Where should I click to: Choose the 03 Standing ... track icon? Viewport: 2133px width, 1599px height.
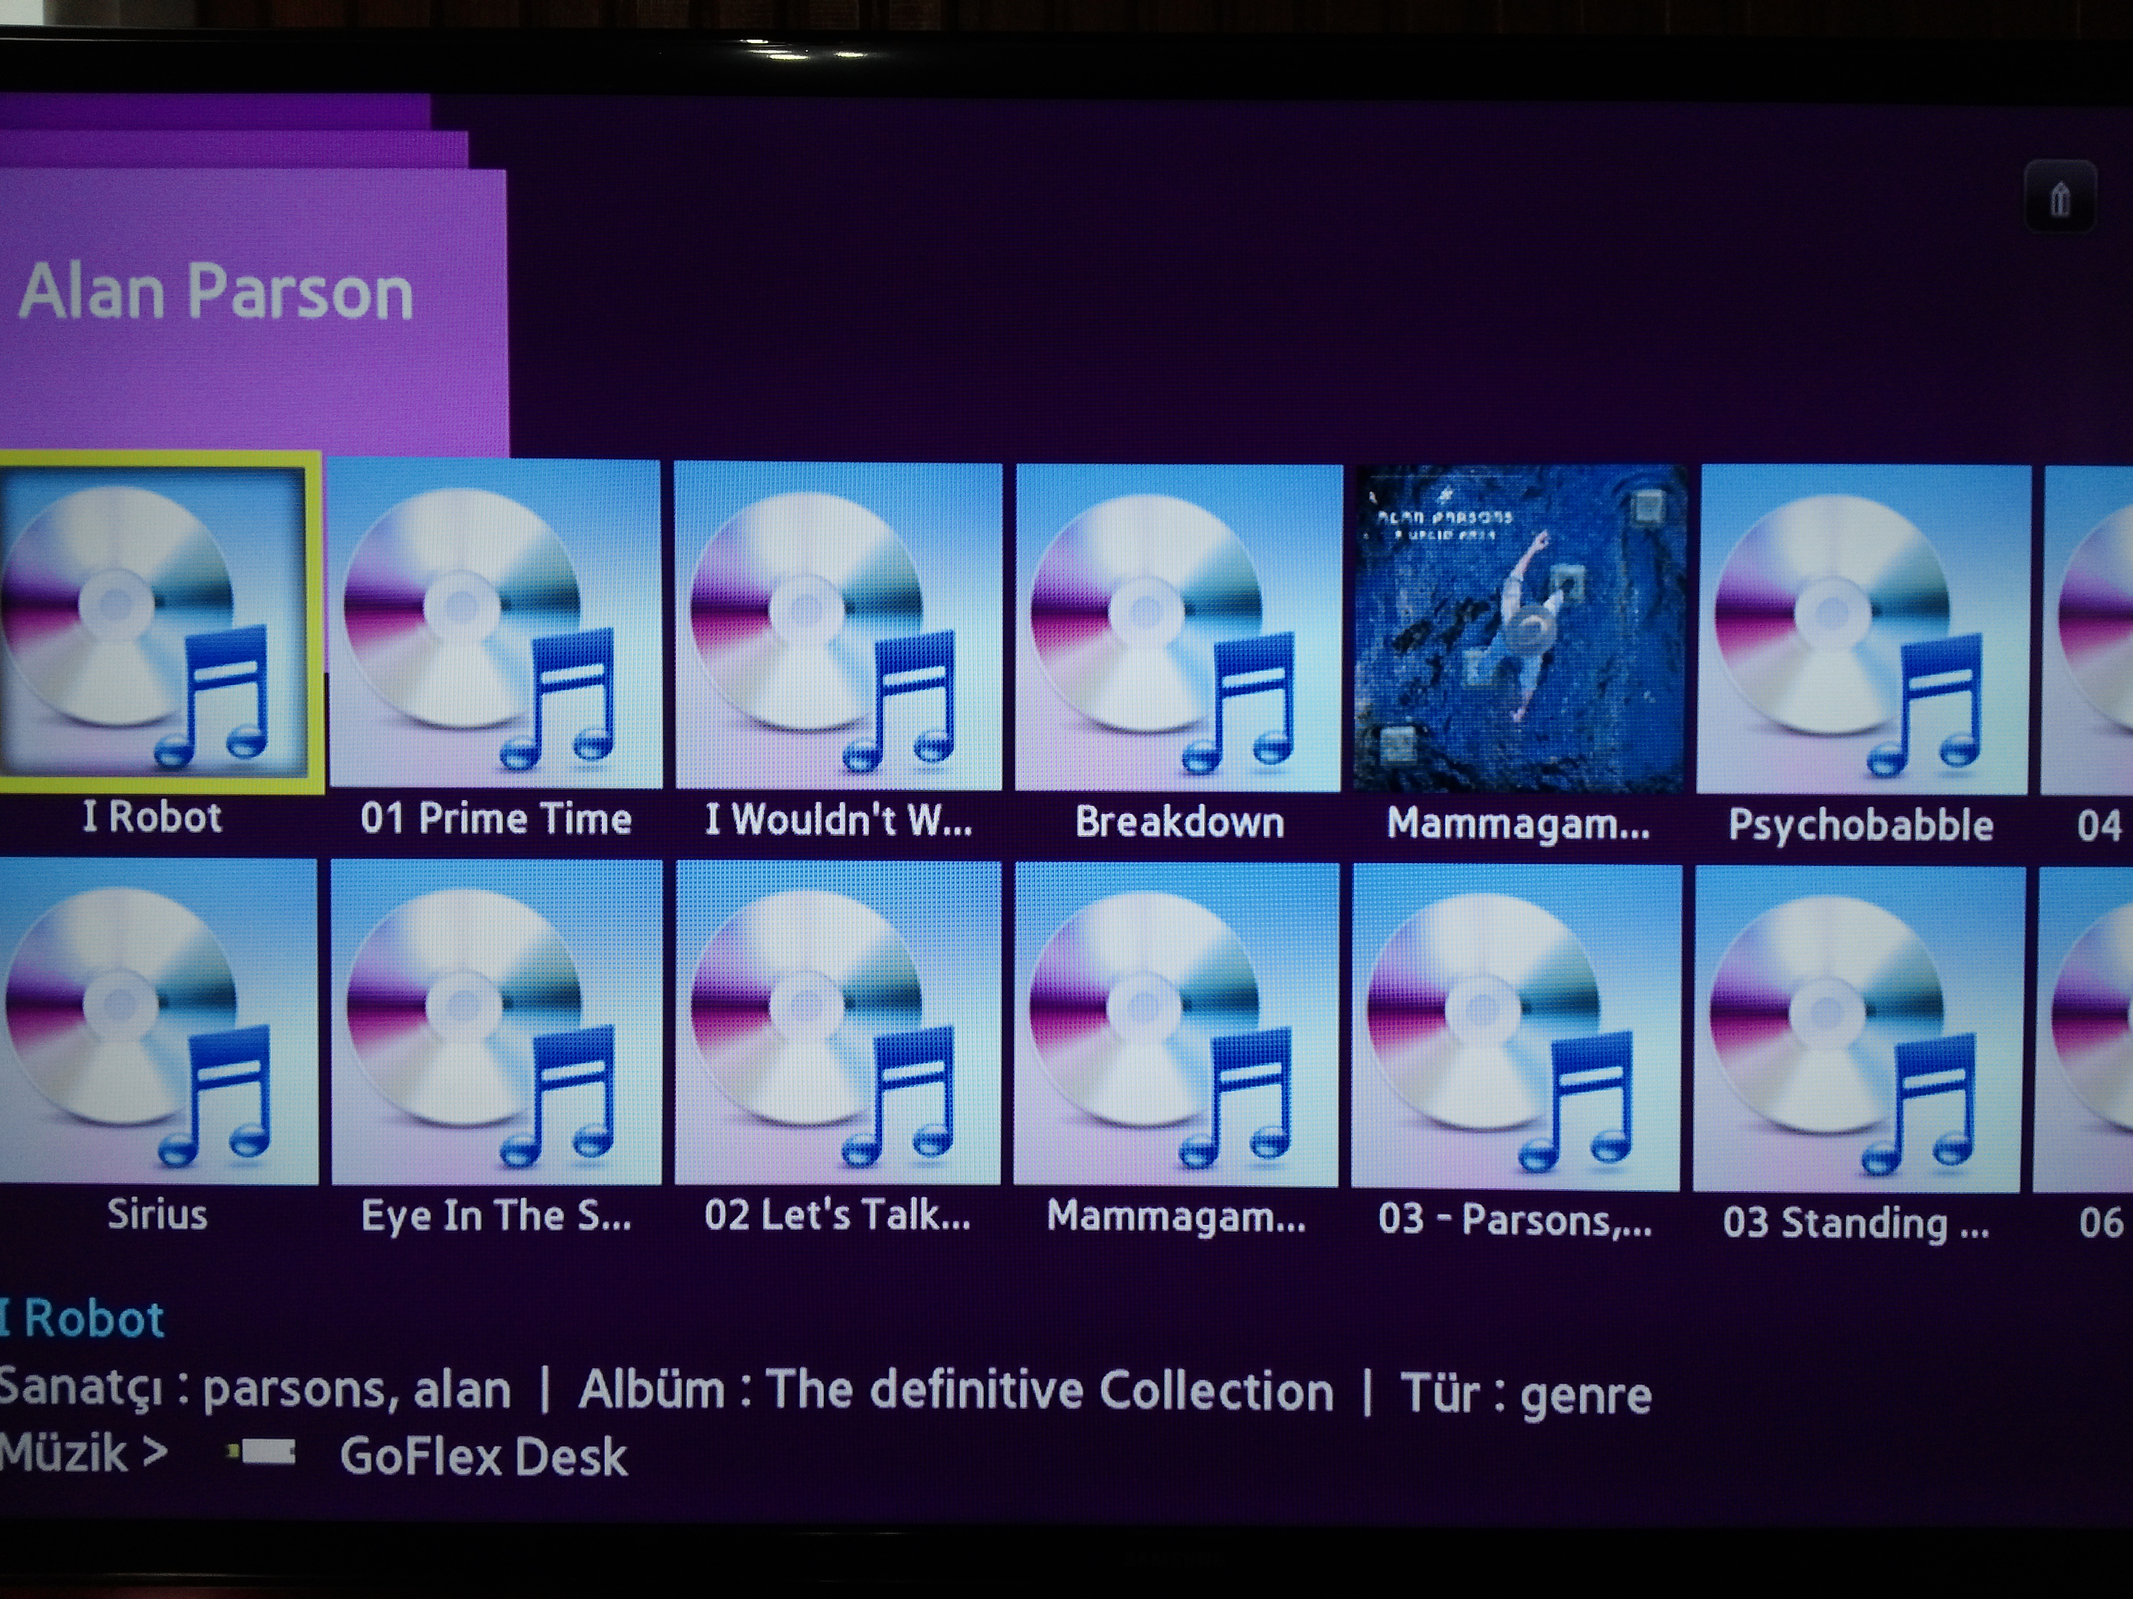click(x=1859, y=1030)
